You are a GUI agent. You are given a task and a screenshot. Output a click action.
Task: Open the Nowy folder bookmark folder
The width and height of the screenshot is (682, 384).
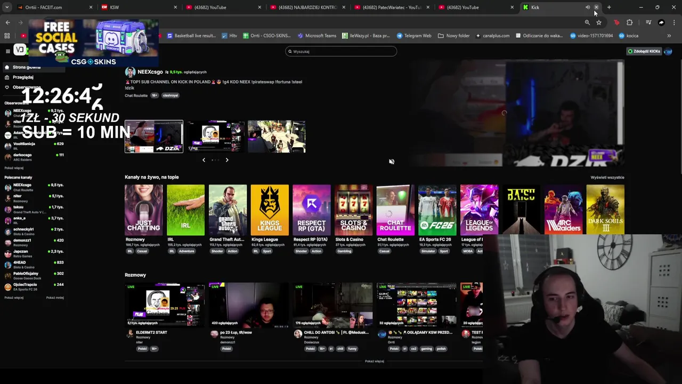point(454,36)
